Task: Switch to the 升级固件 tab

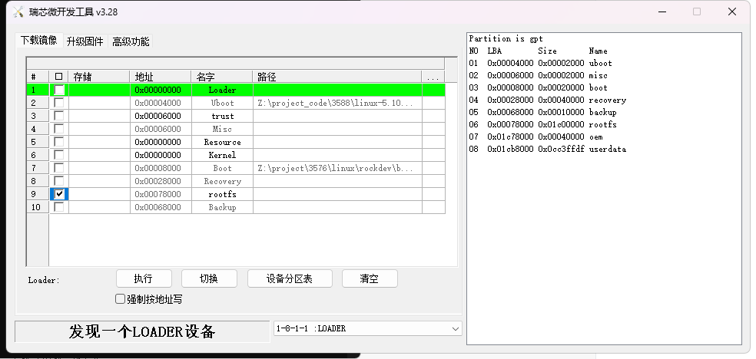Action: [x=85, y=41]
